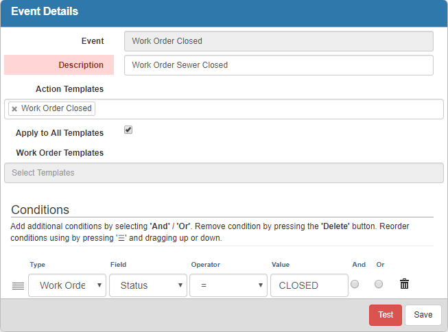Image resolution: width=448 pixels, height=332 pixels.
Task: Select the And radio button
Action: pos(355,284)
